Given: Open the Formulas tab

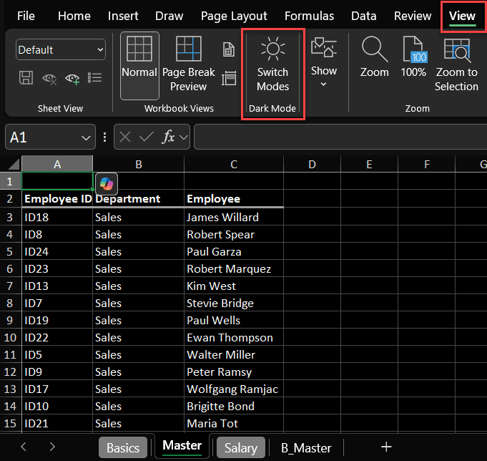Looking at the screenshot, I should (309, 16).
